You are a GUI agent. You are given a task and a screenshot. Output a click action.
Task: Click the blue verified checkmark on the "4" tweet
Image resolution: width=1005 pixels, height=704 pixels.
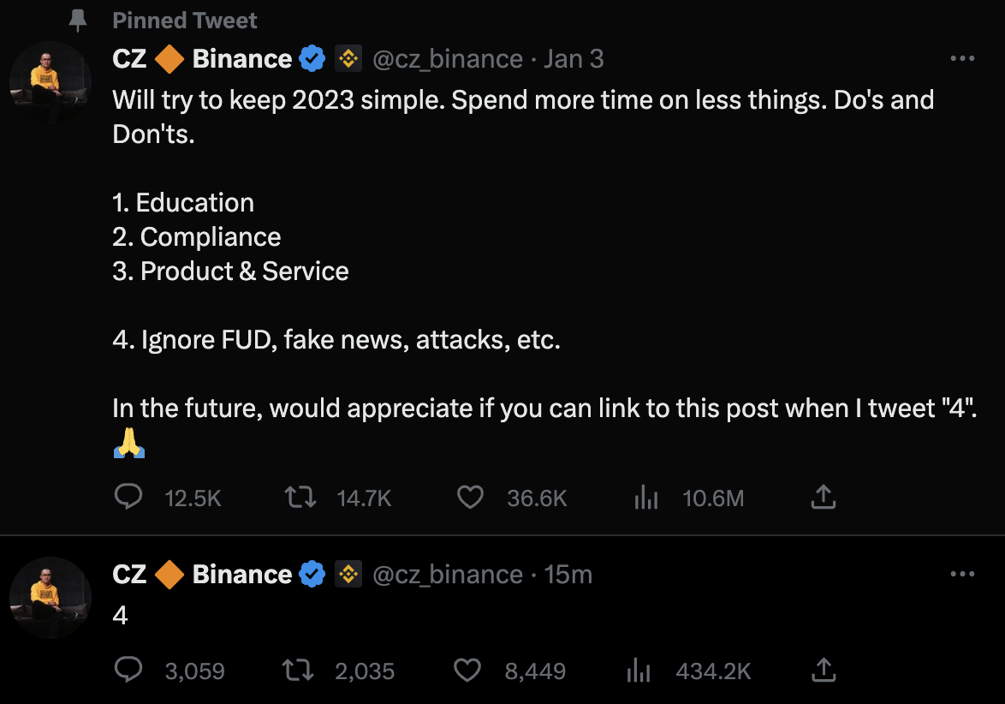[312, 575]
